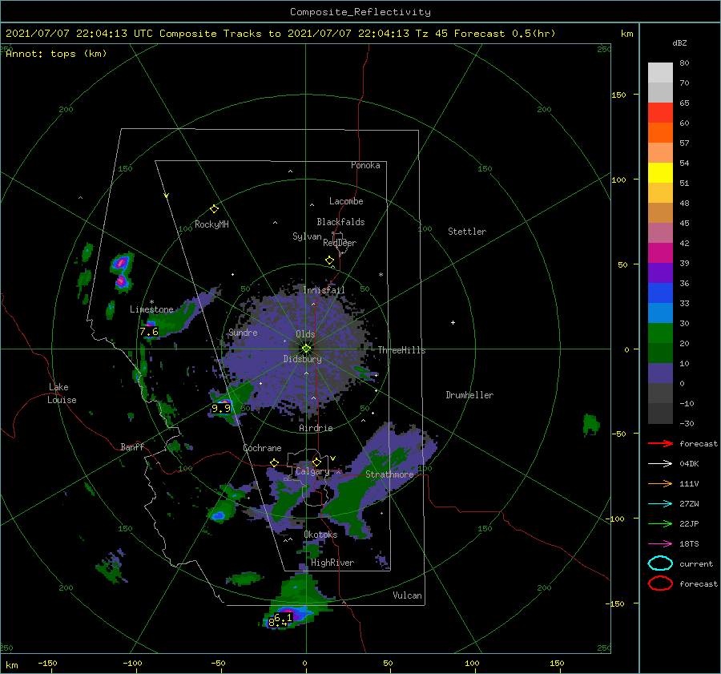Click the yellow diamond marker above Calgary

[x=316, y=462]
